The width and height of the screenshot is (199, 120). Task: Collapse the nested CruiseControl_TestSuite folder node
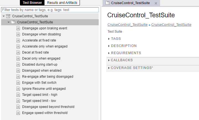point(9,22)
